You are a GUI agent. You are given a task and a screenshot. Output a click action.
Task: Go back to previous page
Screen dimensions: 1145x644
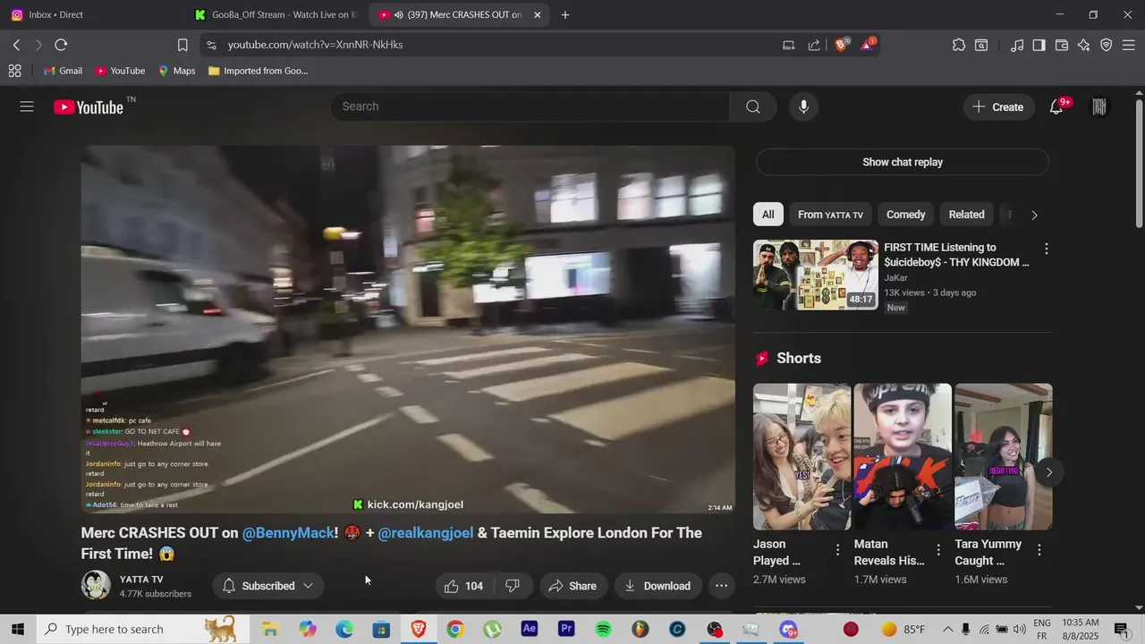coord(16,45)
